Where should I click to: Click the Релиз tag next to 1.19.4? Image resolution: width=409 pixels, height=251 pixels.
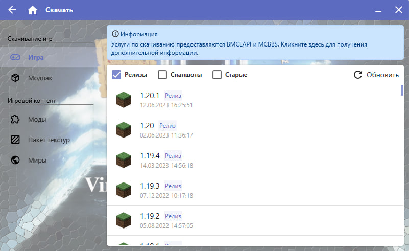pos(173,156)
